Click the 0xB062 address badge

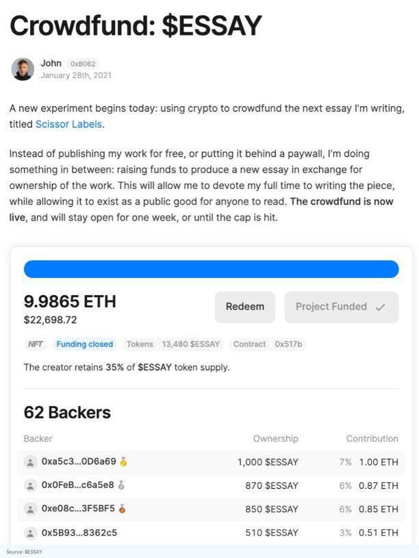[84, 63]
